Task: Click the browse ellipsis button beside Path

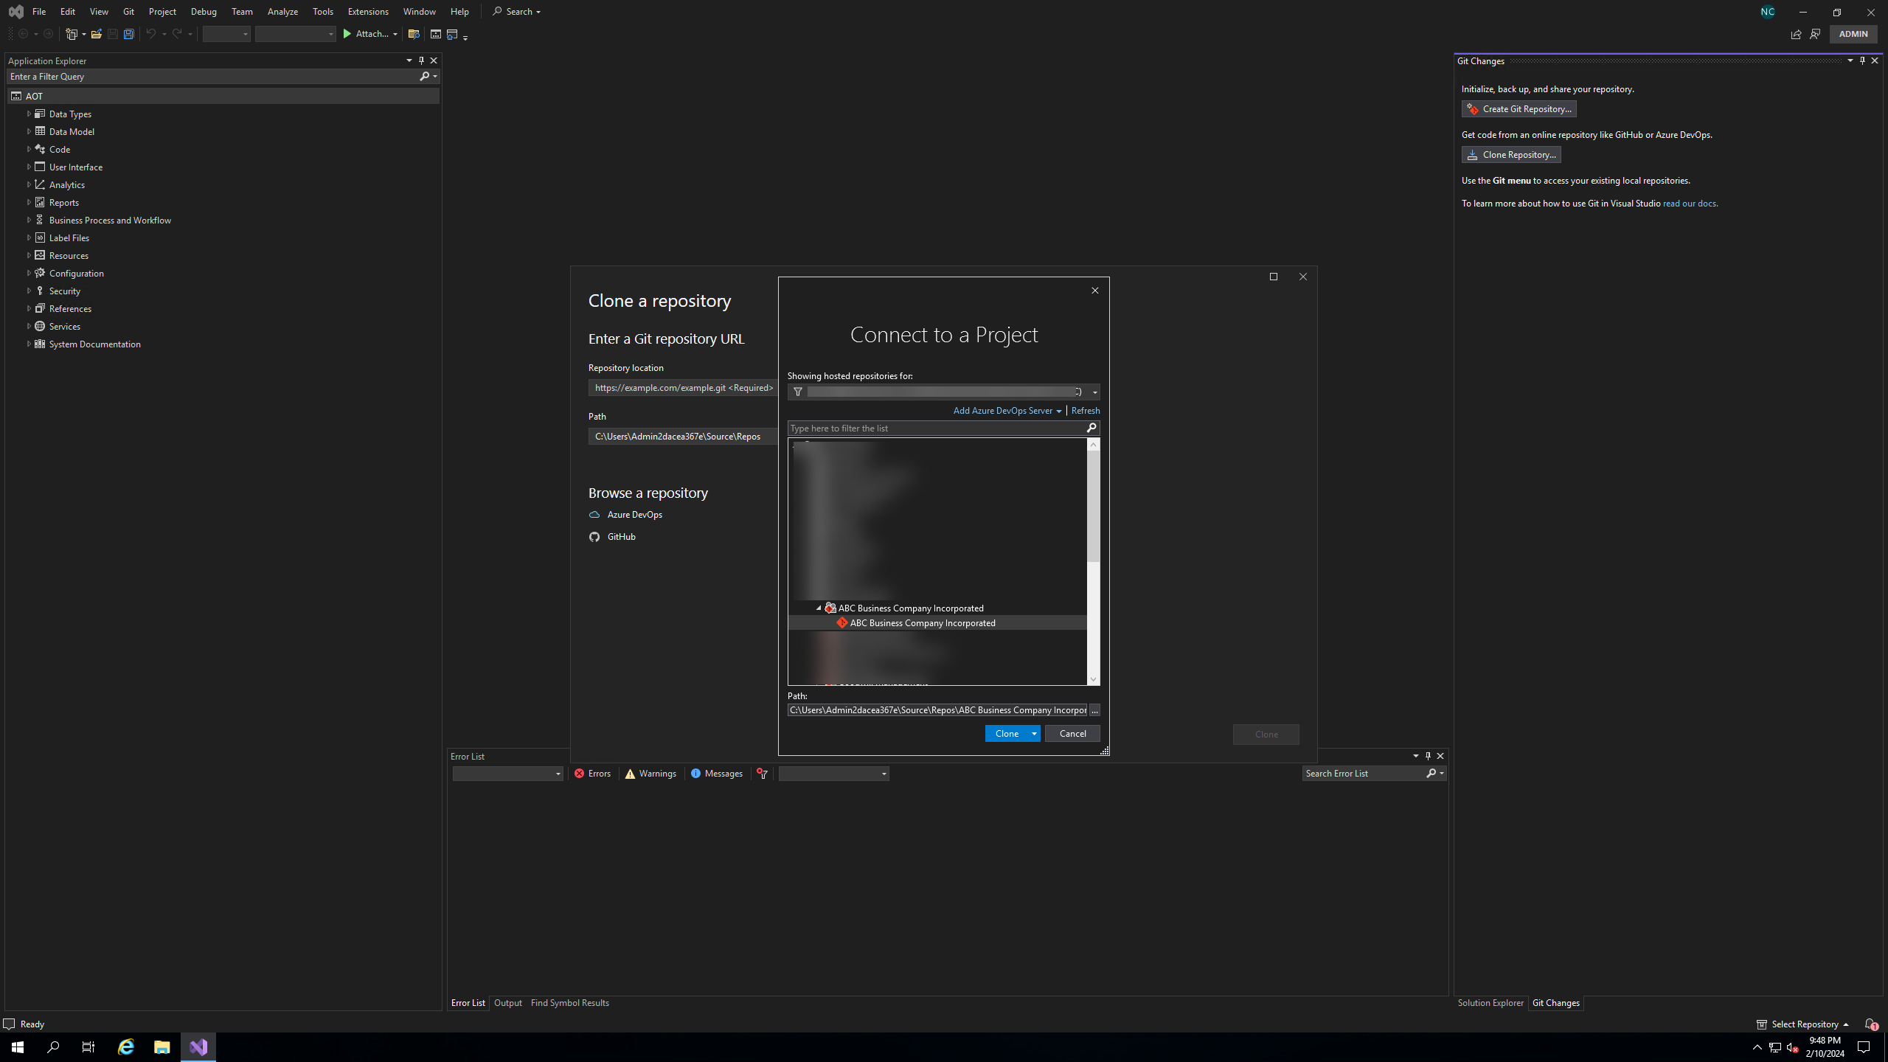Action: (x=1094, y=710)
